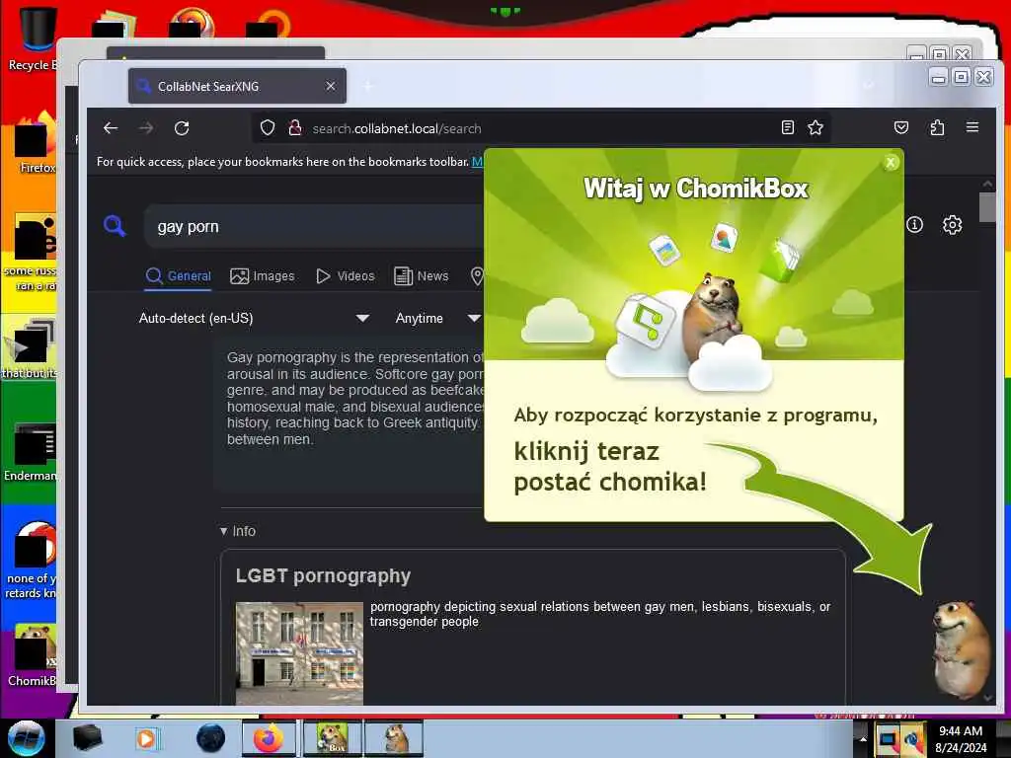Screen dimensions: 1011x758
Task: Close the CollabNet SearXNG tab
Action: (x=330, y=86)
